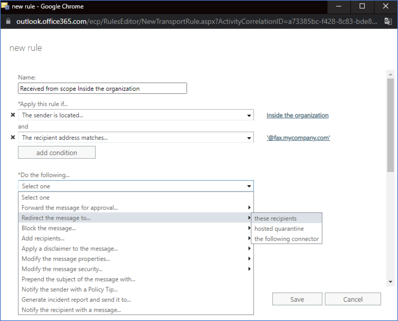Save the new rule
Viewport: 398px width, 321px height.
[297, 299]
